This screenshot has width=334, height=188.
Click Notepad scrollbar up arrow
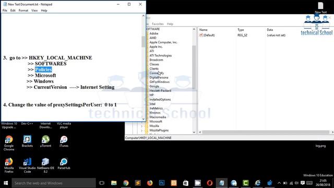144,16
